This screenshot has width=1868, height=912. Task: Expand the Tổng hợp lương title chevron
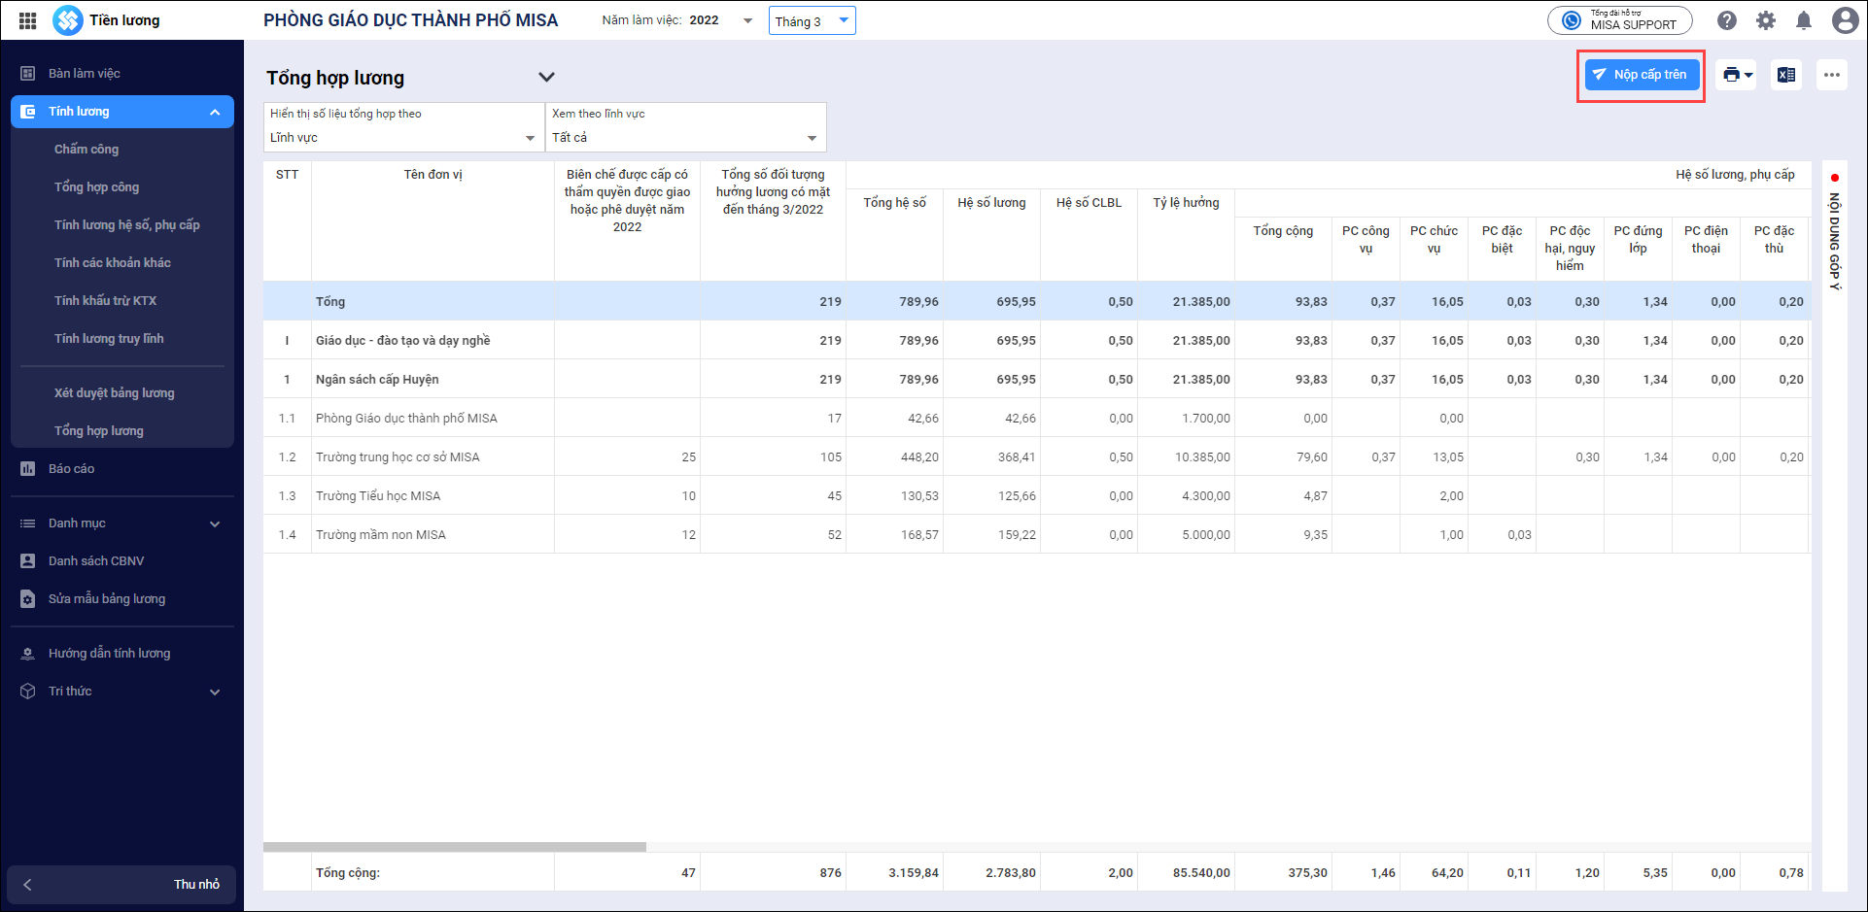point(547,77)
